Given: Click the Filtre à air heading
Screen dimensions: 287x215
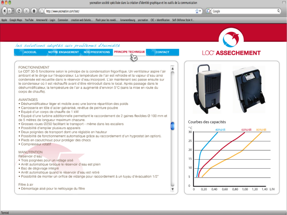Looking at the screenshot, I should (26, 184).
